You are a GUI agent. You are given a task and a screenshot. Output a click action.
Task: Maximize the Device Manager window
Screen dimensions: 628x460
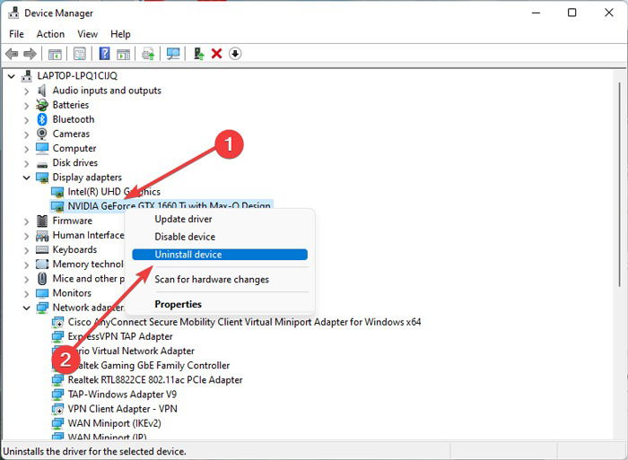[572, 13]
